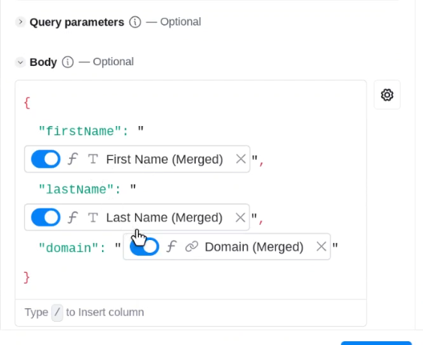Click the link type icon in Domain token

(191, 247)
